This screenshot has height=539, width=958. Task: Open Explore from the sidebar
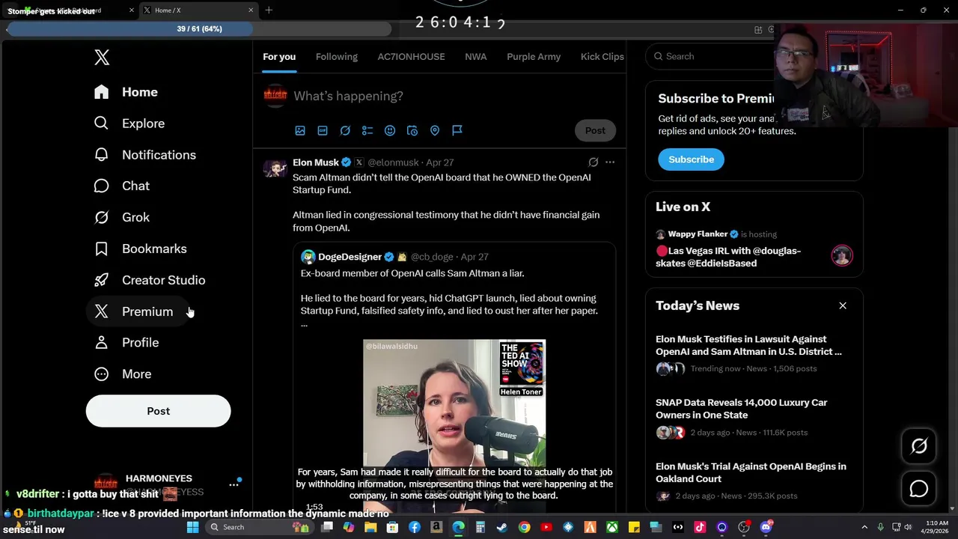point(129,124)
